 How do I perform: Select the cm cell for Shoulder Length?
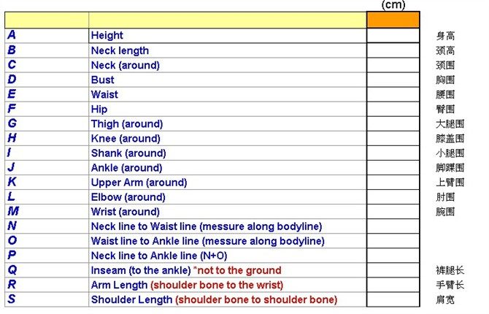pyautogui.click(x=393, y=299)
